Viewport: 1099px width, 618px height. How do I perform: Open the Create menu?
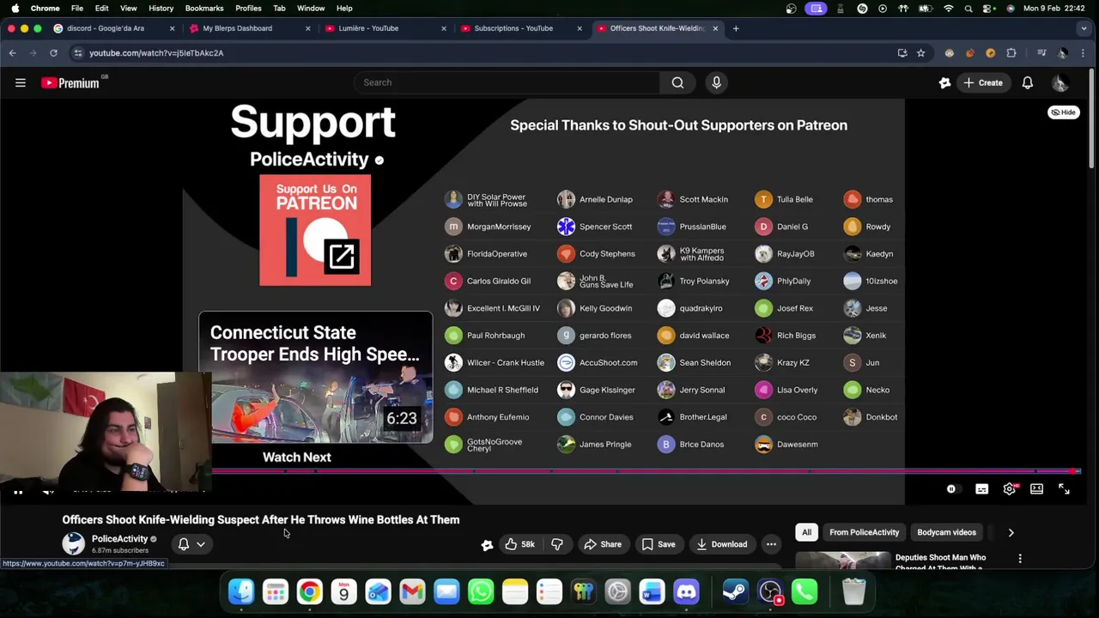[982, 83]
